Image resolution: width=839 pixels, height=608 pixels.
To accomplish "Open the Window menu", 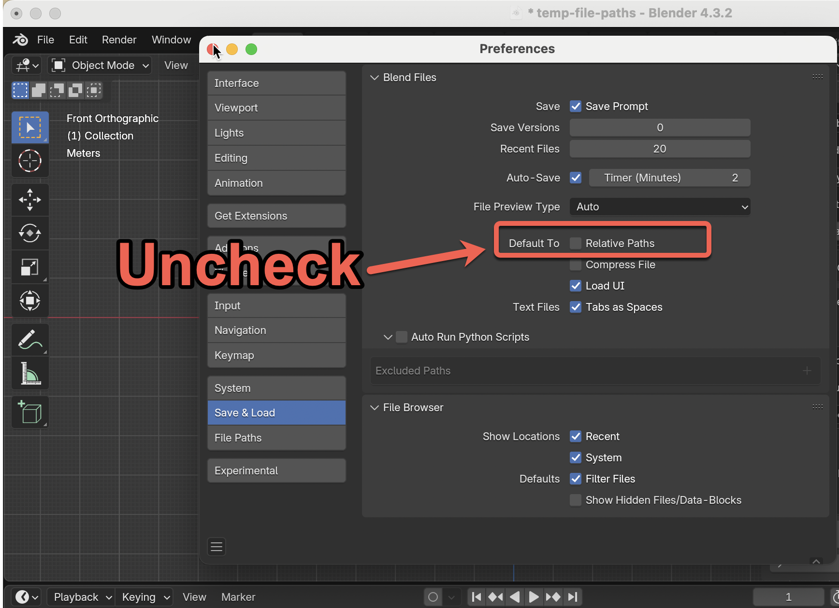I will (171, 40).
